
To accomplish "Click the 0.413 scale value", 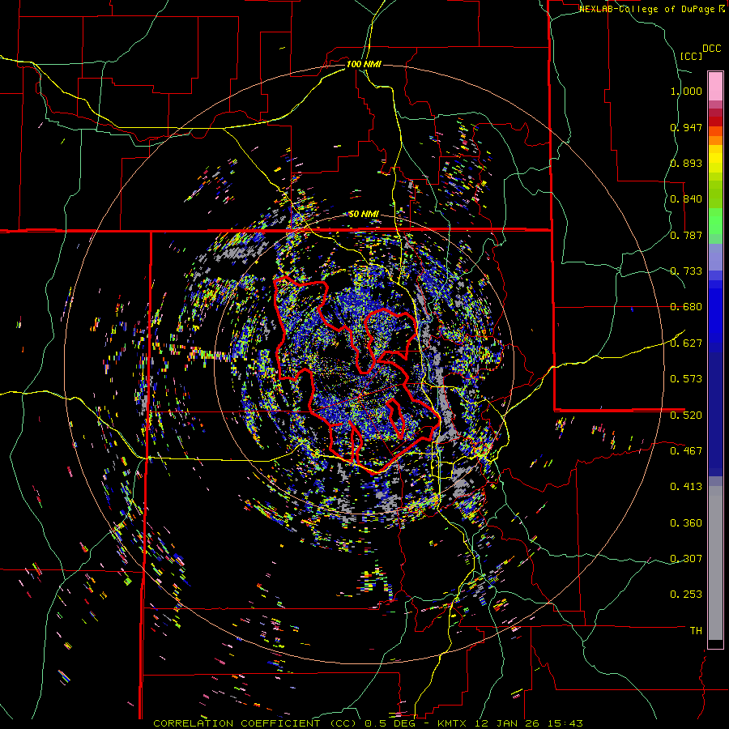I will [686, 487].
